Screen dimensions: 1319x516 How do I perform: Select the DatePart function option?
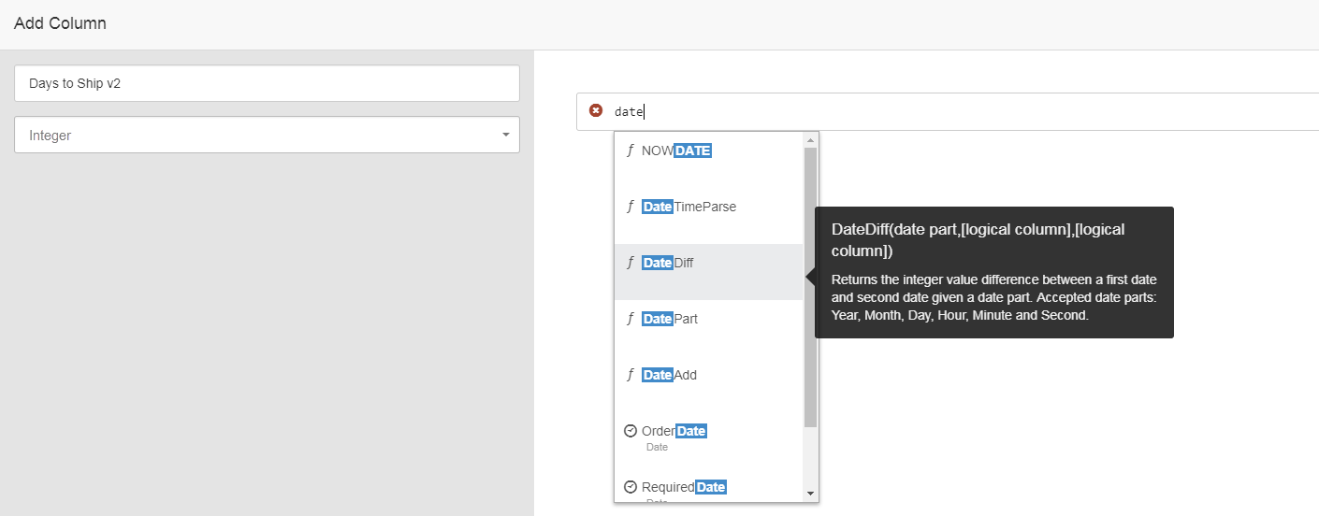(x=670, y=319)
